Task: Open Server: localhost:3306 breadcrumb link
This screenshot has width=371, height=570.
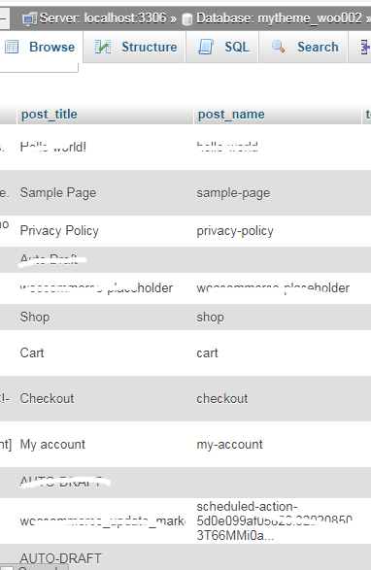Action: (103, 18)
